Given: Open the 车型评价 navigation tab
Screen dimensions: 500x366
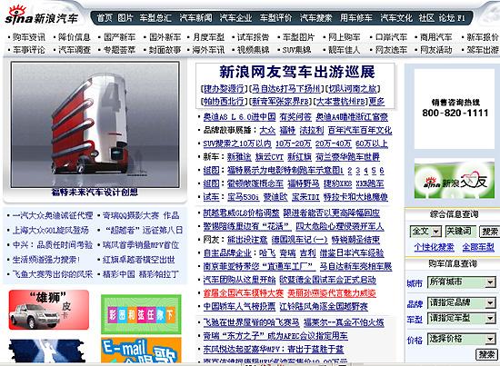Looking at the screenshot, I should click(x=275, y=18).
